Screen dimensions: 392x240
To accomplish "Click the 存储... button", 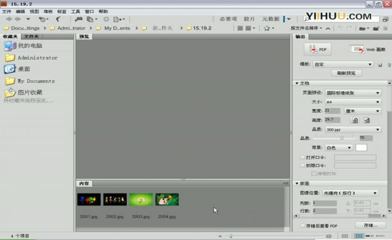I will 370,225.
